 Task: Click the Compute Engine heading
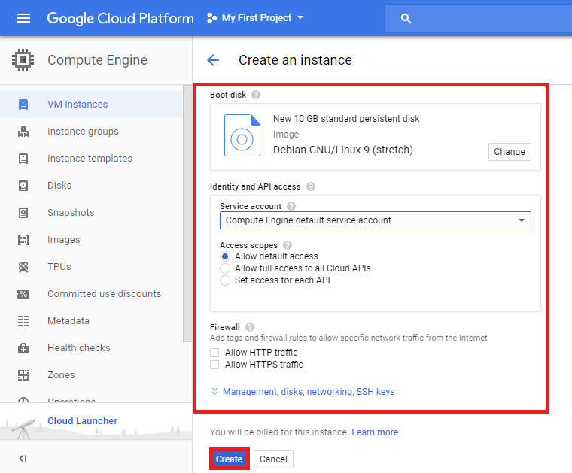[x=97, y=60]
